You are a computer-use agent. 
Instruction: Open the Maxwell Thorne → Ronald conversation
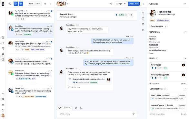click(168, 107)
